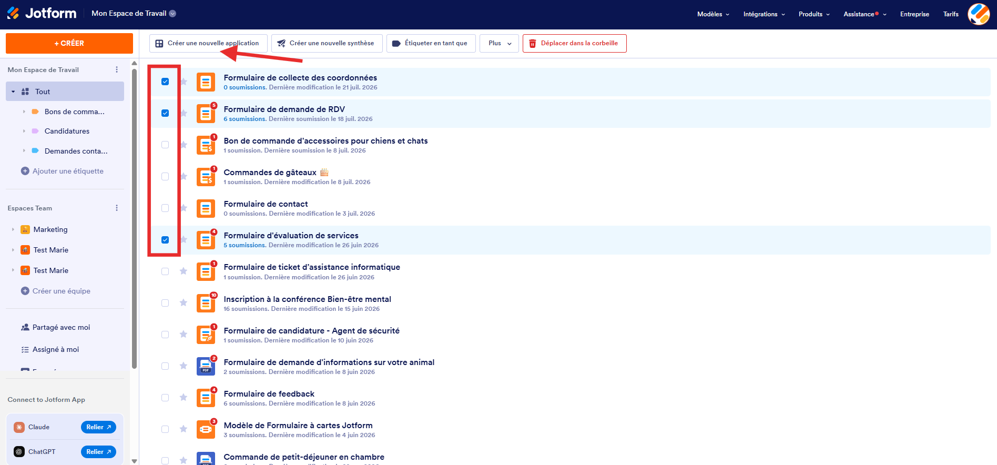Viewport: 997px width, 465px height.
Task: Click payment form icon for Bon de commande d'accessoires
Action: pos(206,145)
